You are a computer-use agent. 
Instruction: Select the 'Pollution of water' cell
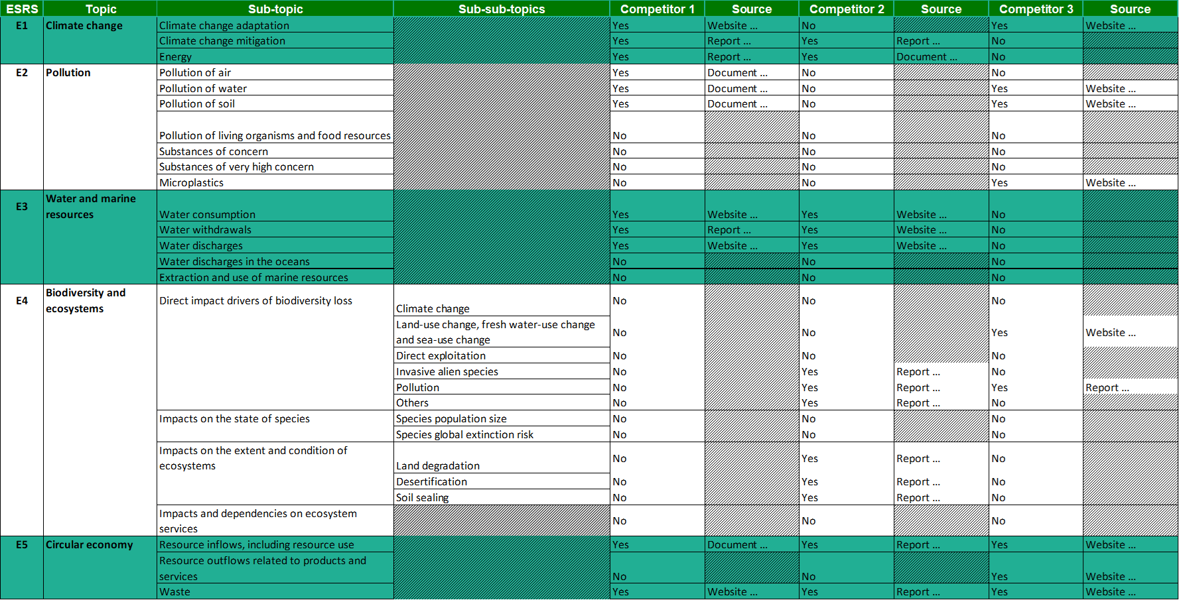(x=275, y=88)
